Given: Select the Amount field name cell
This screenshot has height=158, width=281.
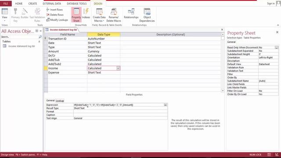Looking at the screenshot, I should point(67,51).
